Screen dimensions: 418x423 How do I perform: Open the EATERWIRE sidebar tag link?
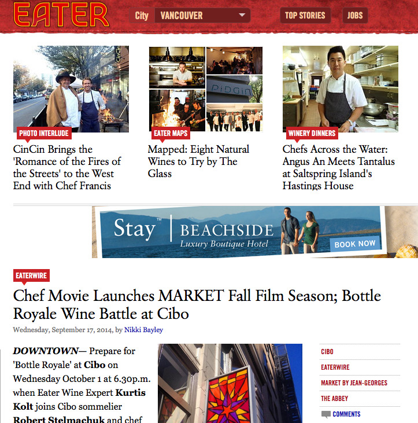pos(335,367)
